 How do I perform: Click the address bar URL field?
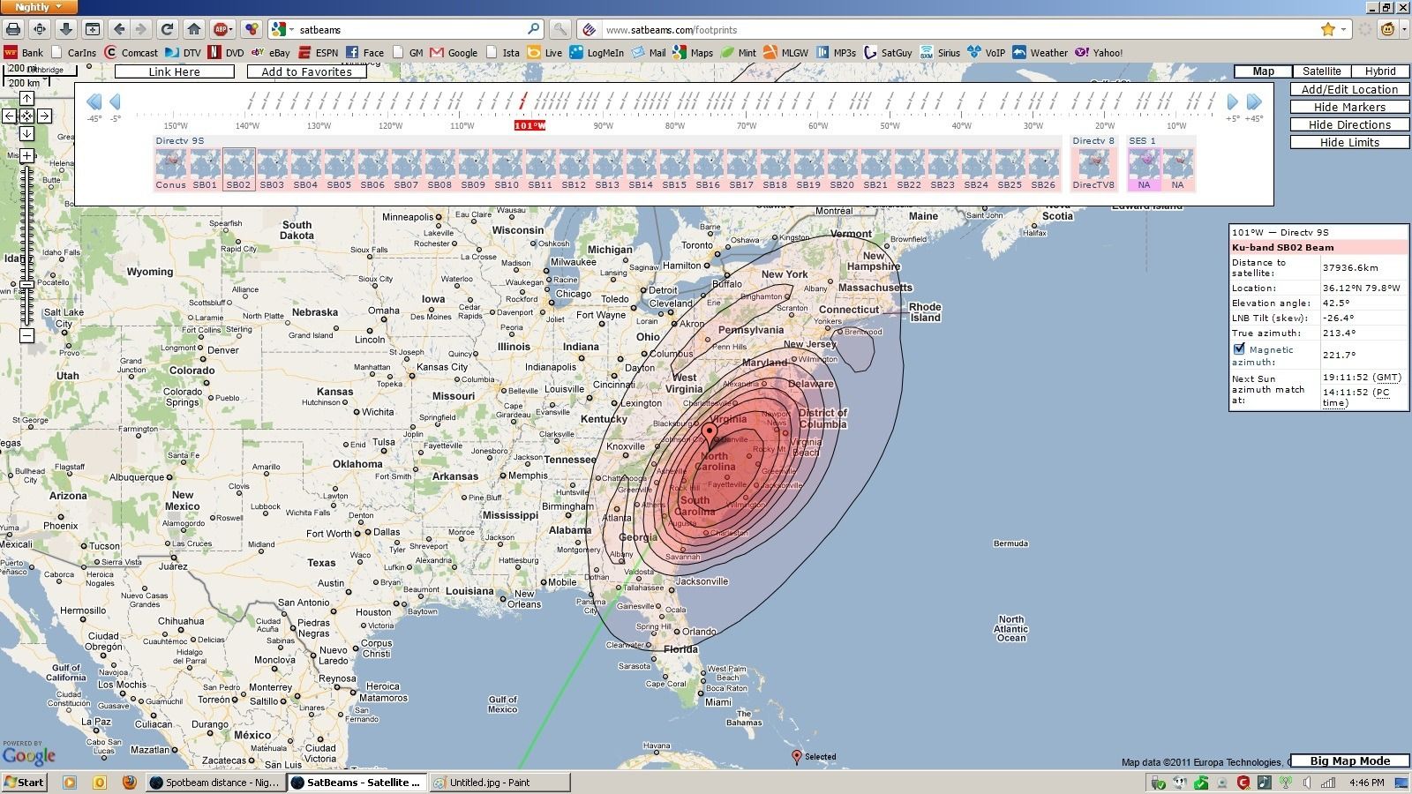tap(958, 29)
